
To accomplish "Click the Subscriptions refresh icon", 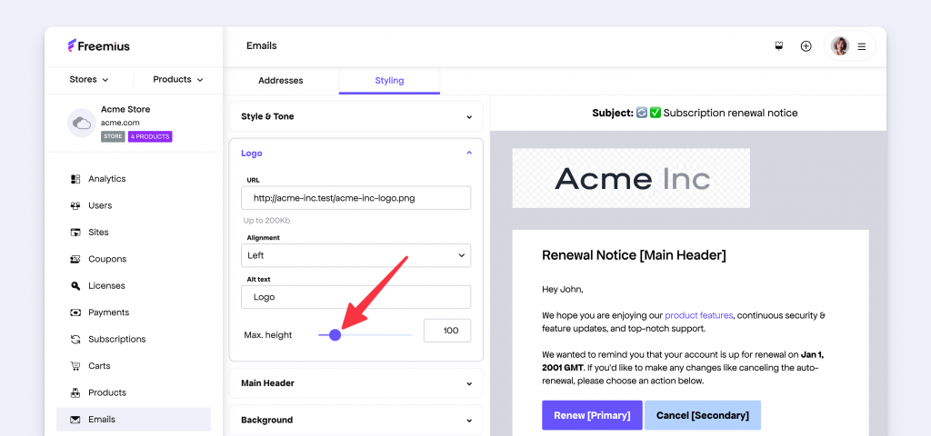I will (75, 339).
